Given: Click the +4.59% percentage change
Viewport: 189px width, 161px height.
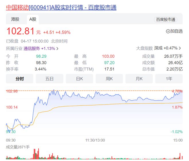Looking at the screenshot, I should (x=63, y=33).
